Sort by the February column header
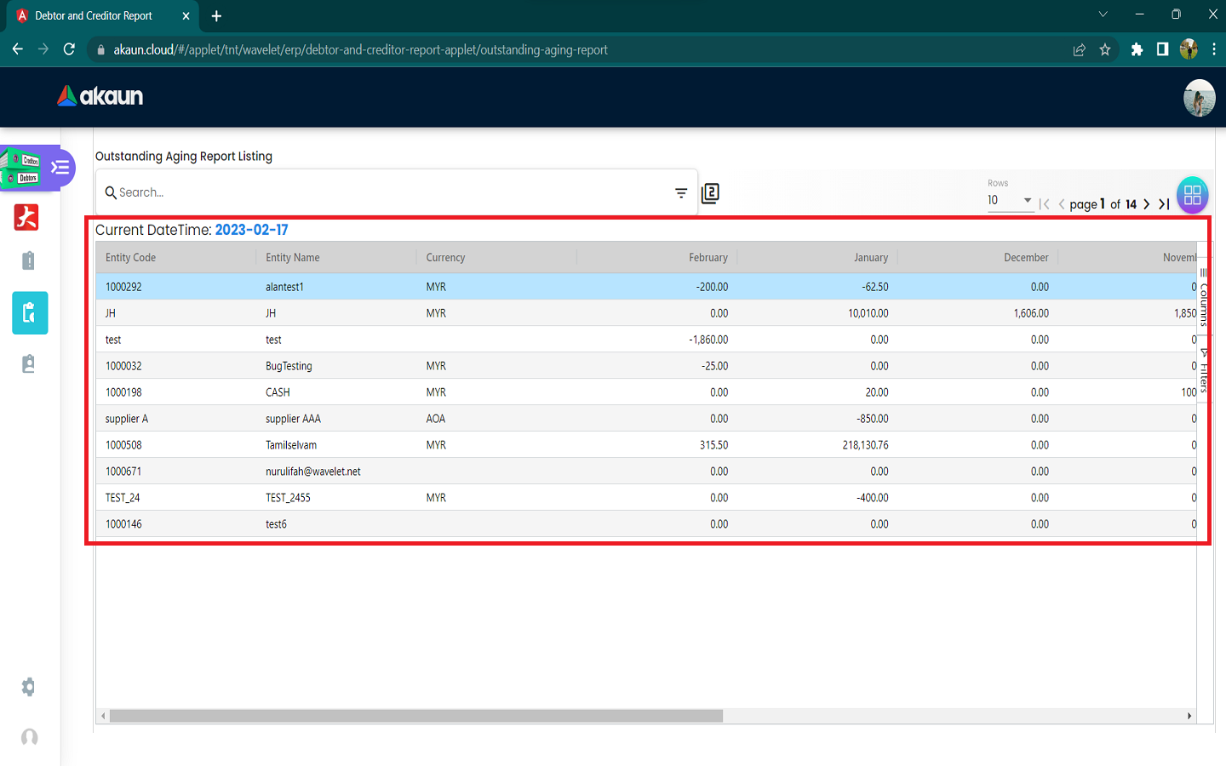1226x766 pixels. pyautogui.click(x=708, y=258)
